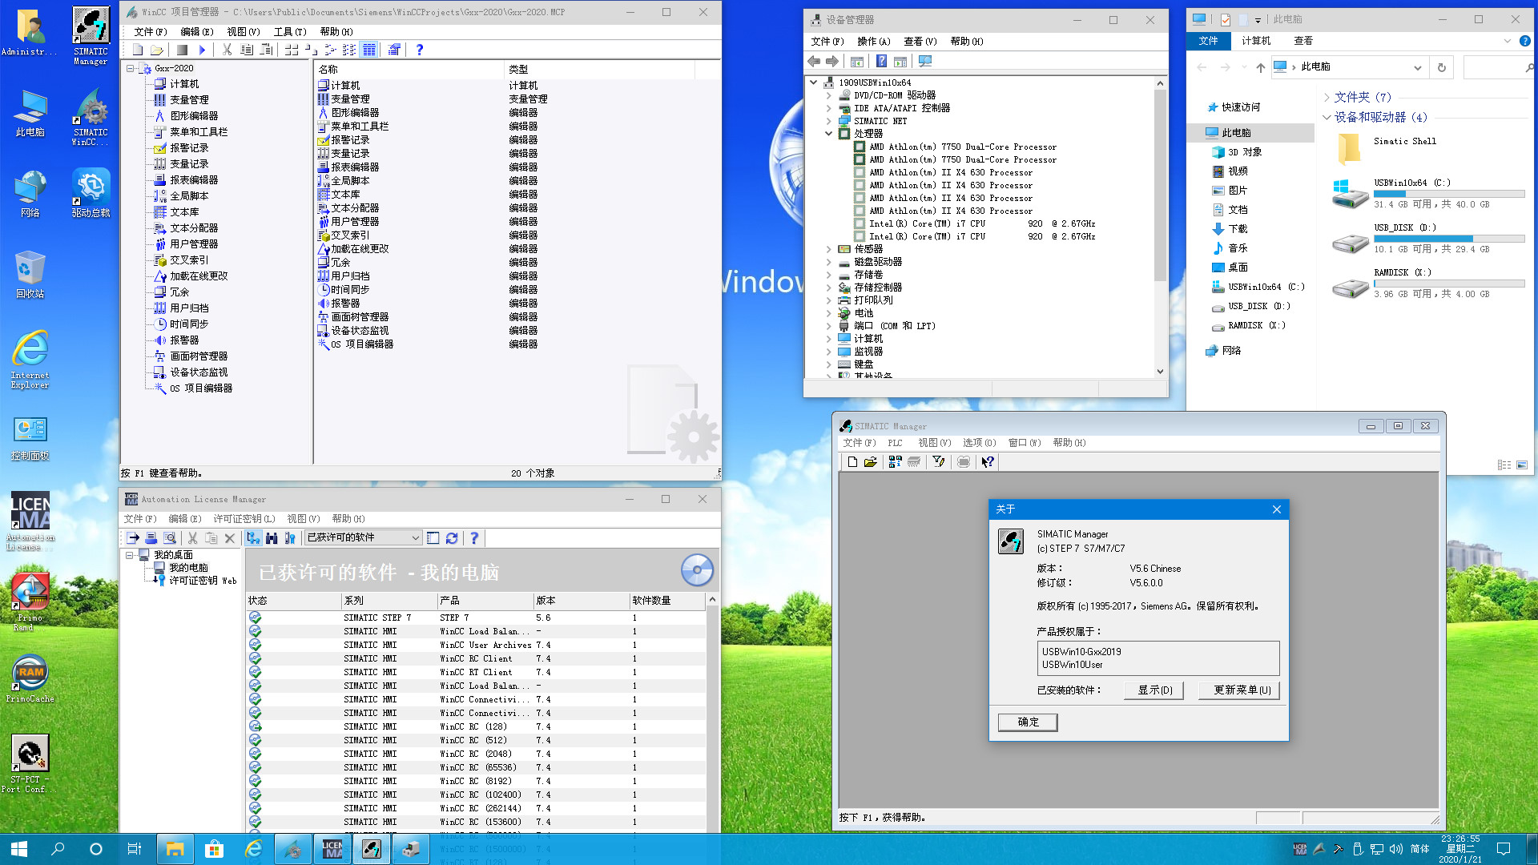Viewport: 1538px width, 865px height.
Task: Click the filter icon in SIMATIC Manager toolbar
Action: coord(939,462)
